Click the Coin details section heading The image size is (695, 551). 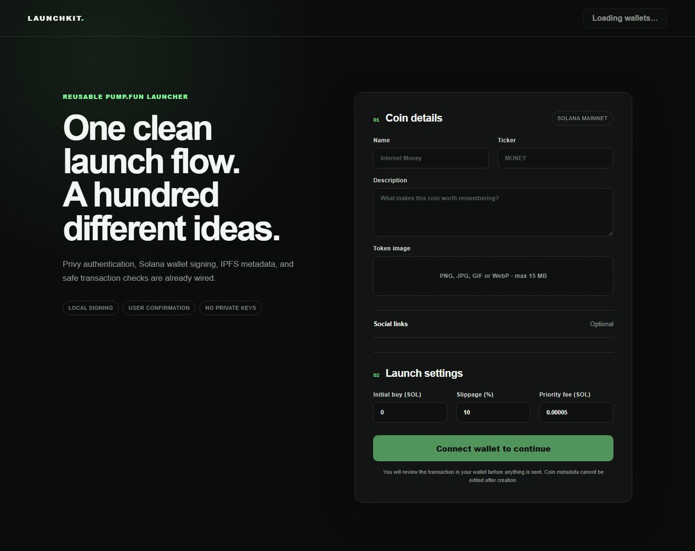point(414,118)
